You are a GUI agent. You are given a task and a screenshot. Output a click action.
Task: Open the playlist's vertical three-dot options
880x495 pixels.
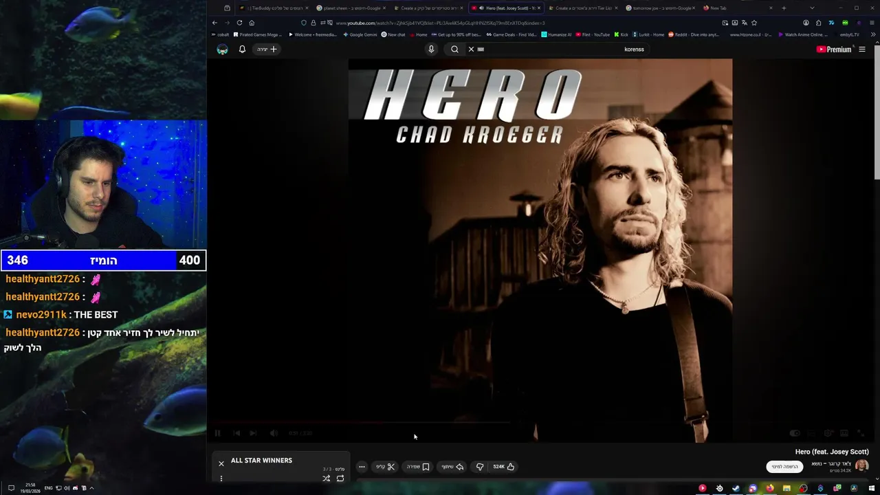221,478
